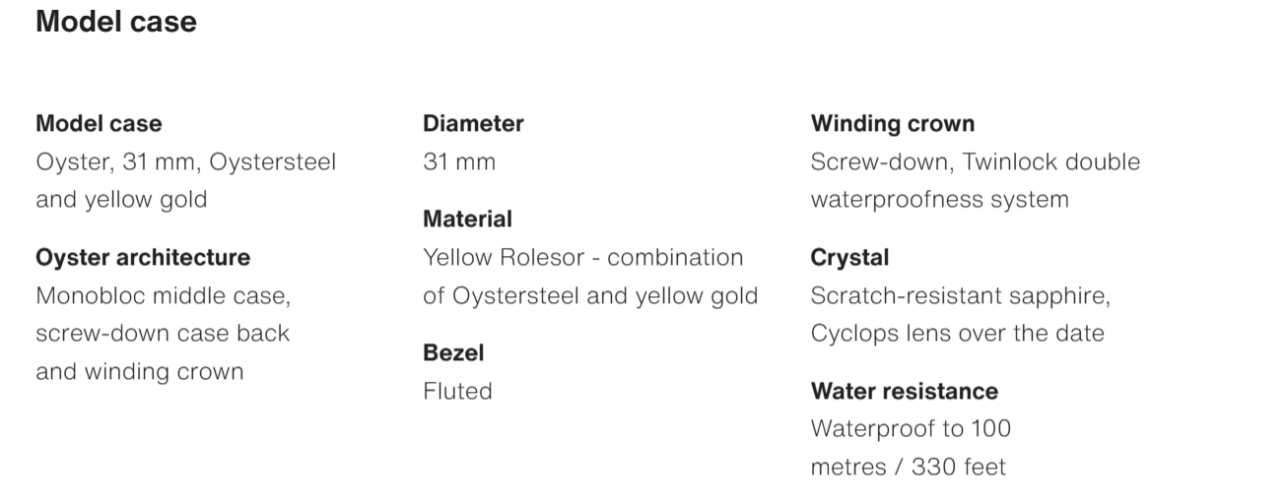The height and width of the screenshot is (504, 1286).
Task: Click the bold "Bezel" label
Action: [x=453, y=352]
